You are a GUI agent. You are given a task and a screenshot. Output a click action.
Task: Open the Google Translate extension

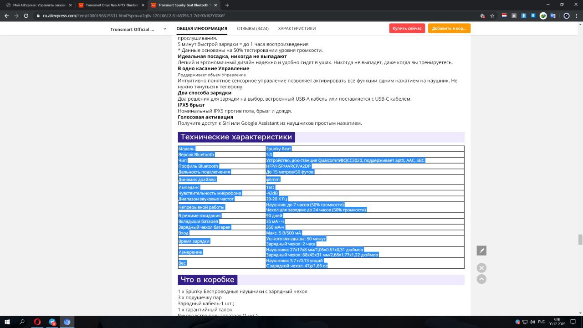pos(553,15)
